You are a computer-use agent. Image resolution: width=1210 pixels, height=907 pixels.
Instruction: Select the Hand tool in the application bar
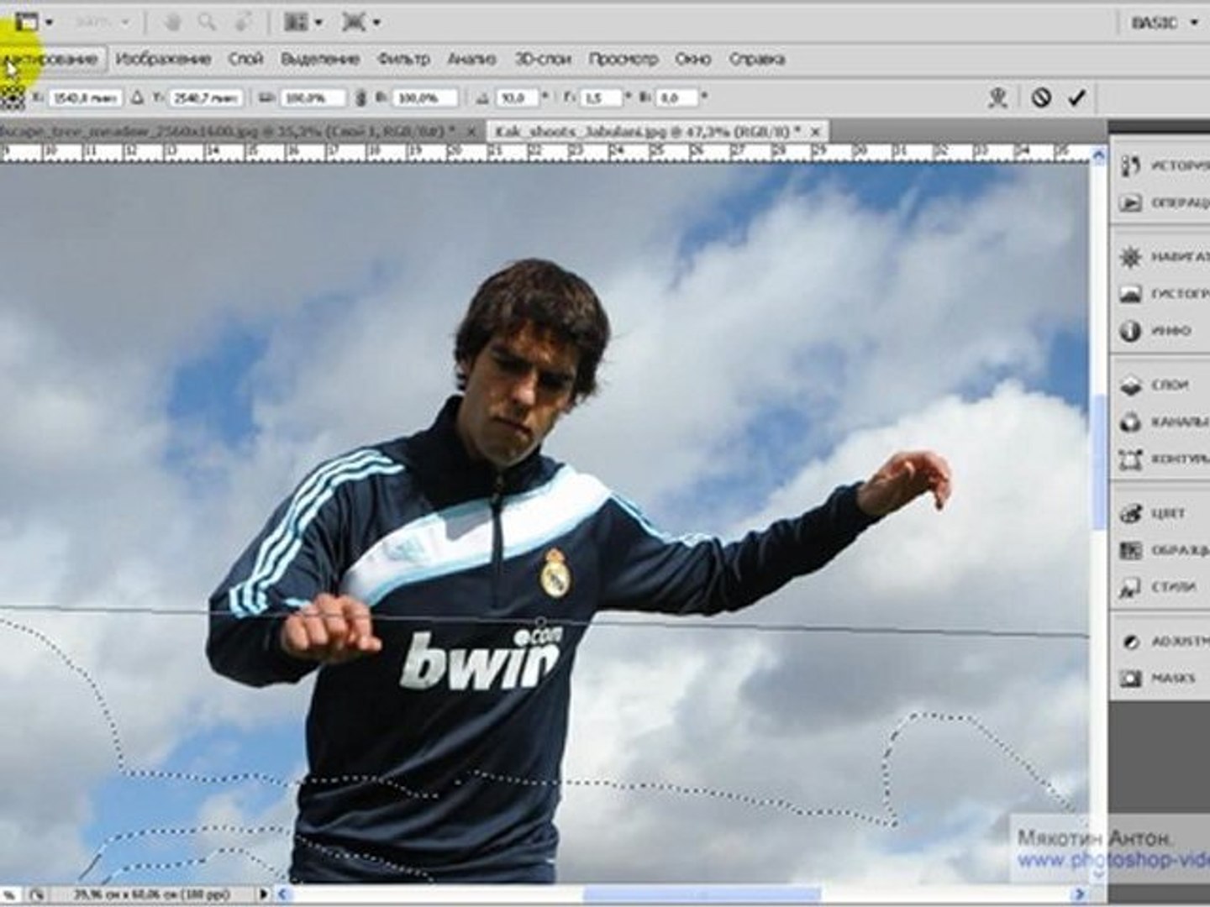point(173,23)
